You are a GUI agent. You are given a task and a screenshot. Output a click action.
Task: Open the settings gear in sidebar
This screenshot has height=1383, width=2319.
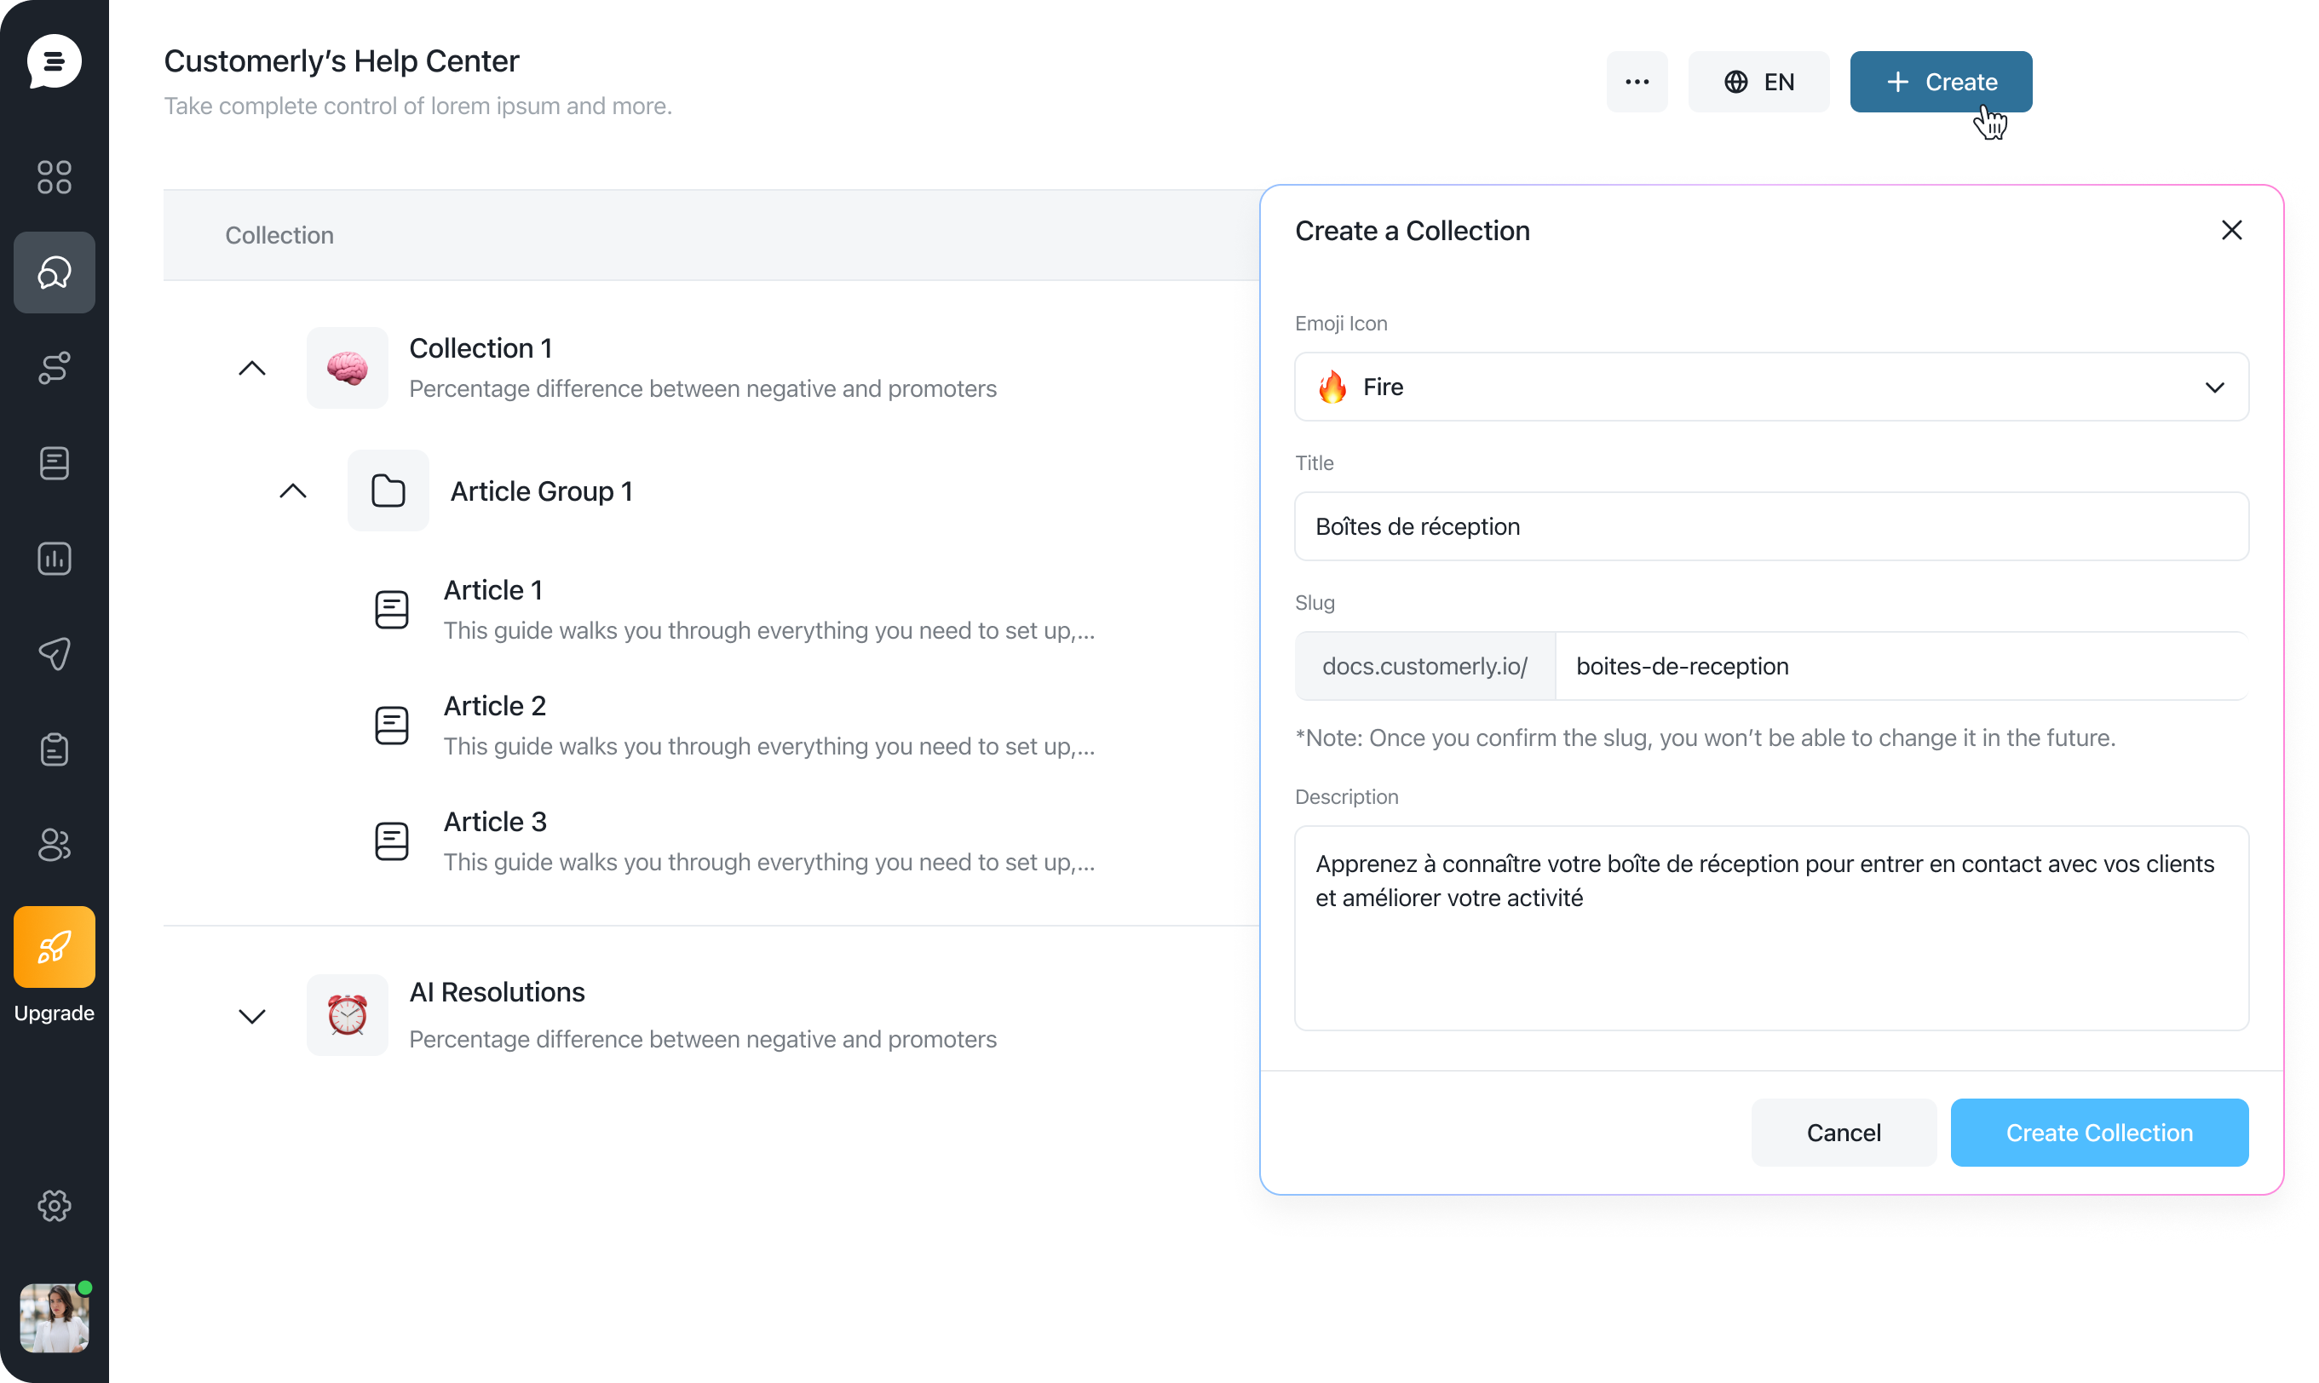[54, 1206]
